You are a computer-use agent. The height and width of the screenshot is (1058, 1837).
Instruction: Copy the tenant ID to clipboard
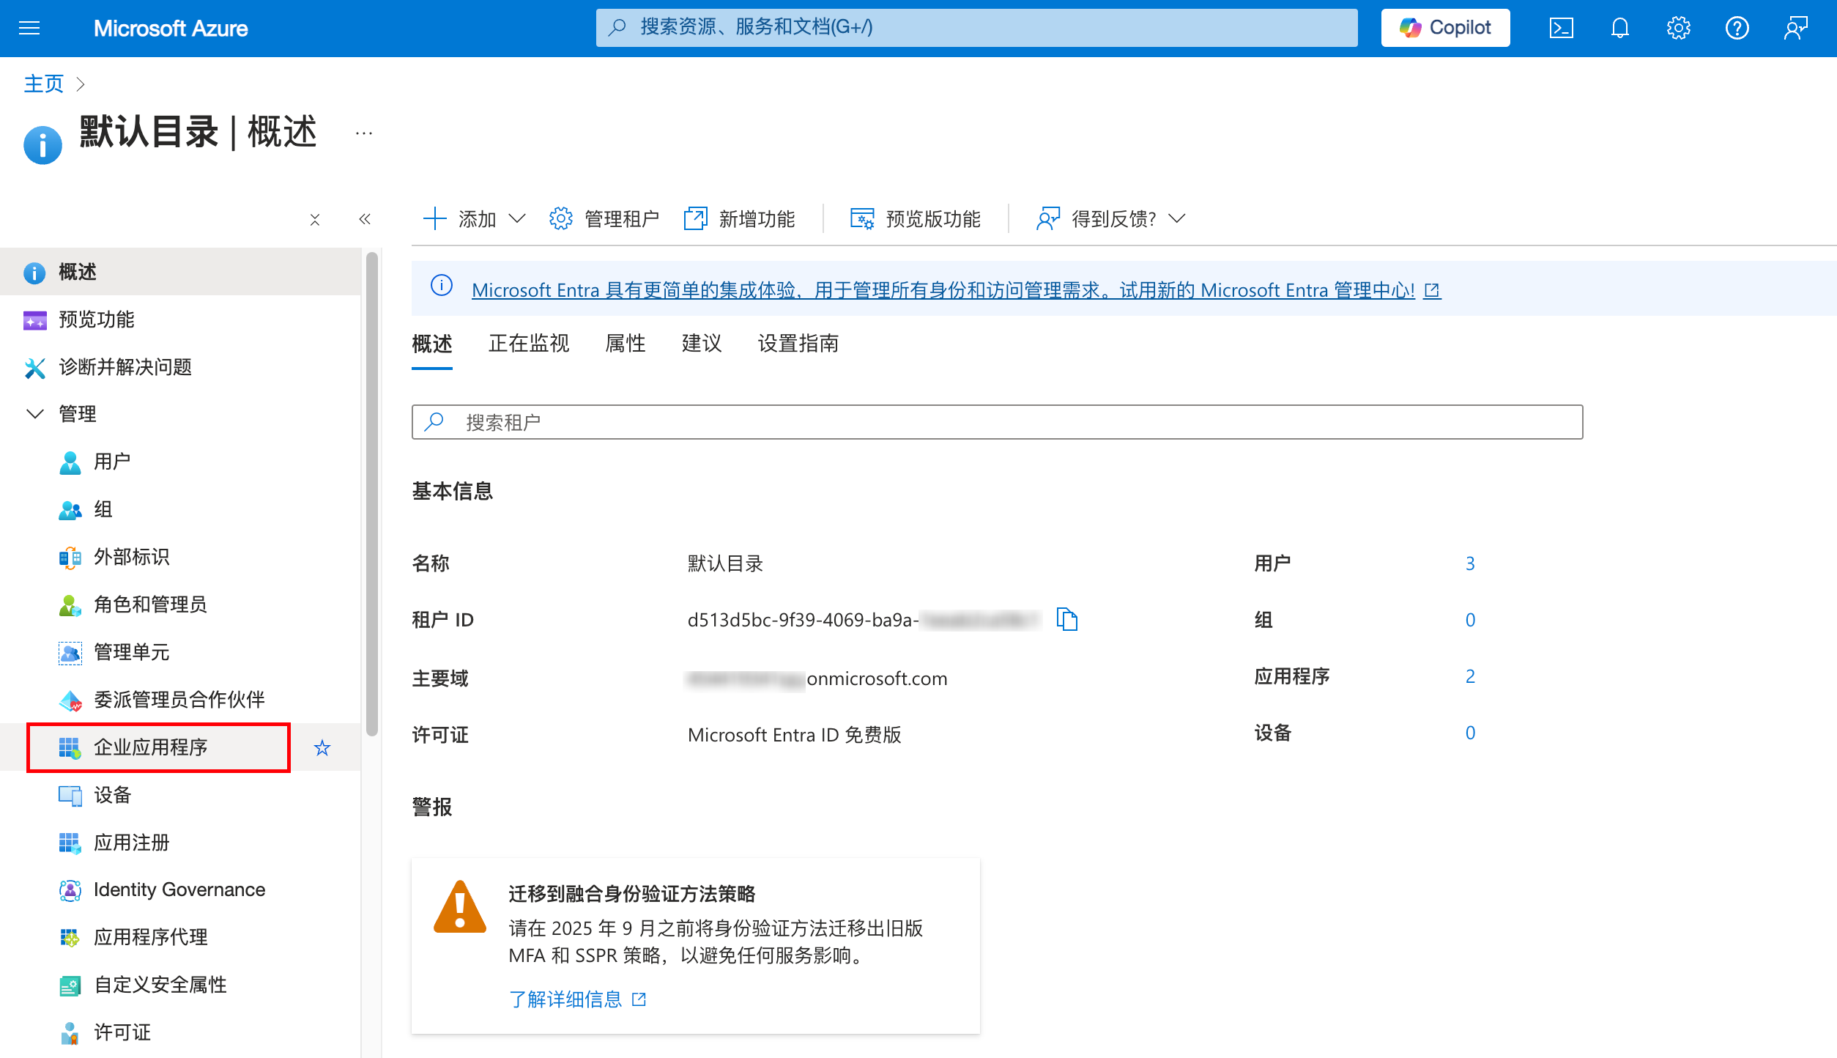coord(1066,620)
